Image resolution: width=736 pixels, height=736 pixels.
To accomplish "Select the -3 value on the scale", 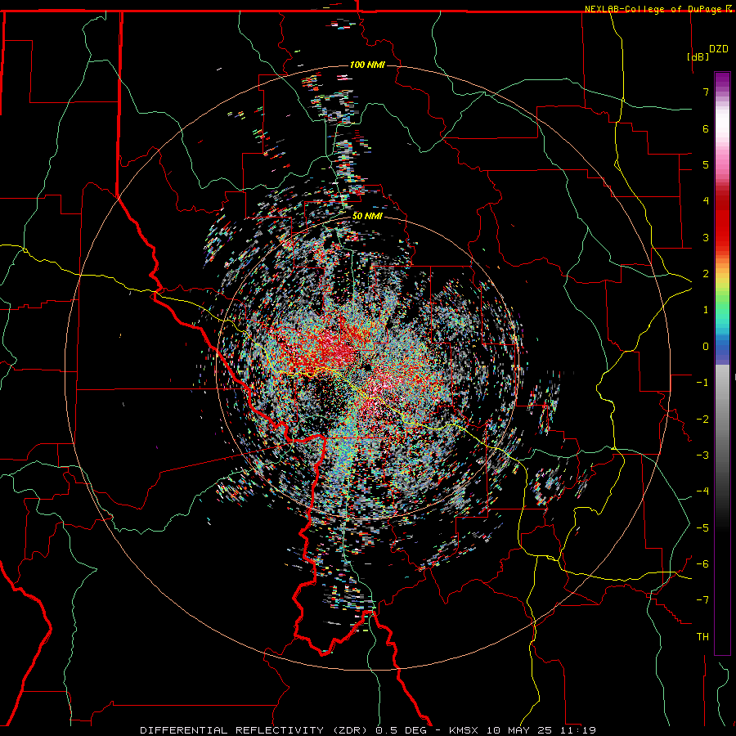I will click(x=702, y=456).
